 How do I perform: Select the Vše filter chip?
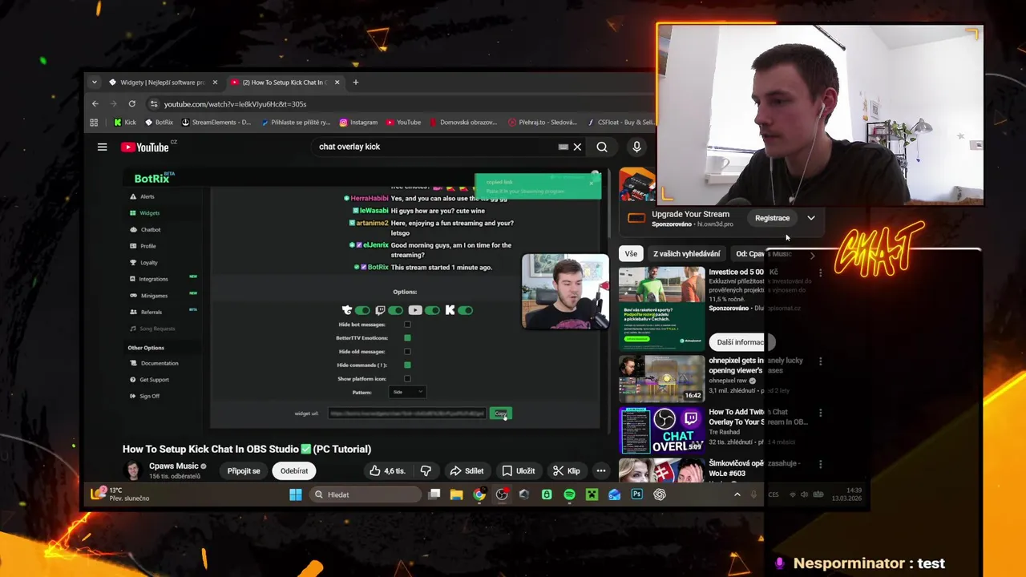pyautogui.click(x=631, y=254)
